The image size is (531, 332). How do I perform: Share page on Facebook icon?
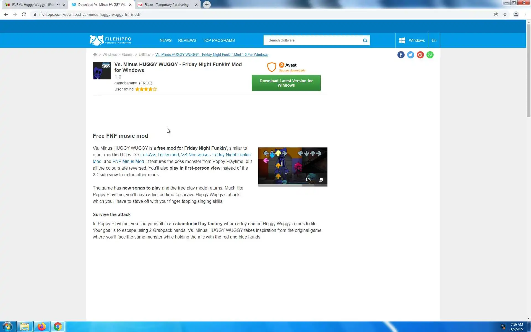coord(401,55)
